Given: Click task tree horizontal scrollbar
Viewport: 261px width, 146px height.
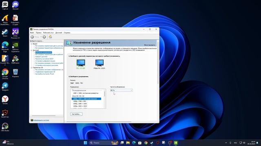Looking at the screenshot, I should click(44, 116).
